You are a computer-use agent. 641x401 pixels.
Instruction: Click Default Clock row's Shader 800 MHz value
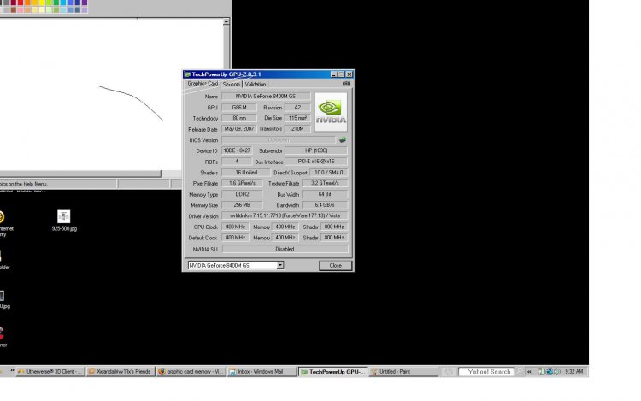click(x=334, y=238)
